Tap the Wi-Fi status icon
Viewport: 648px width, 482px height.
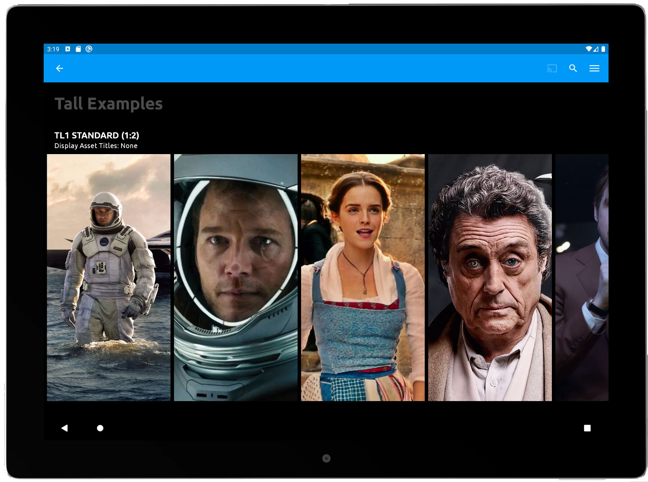588,49
